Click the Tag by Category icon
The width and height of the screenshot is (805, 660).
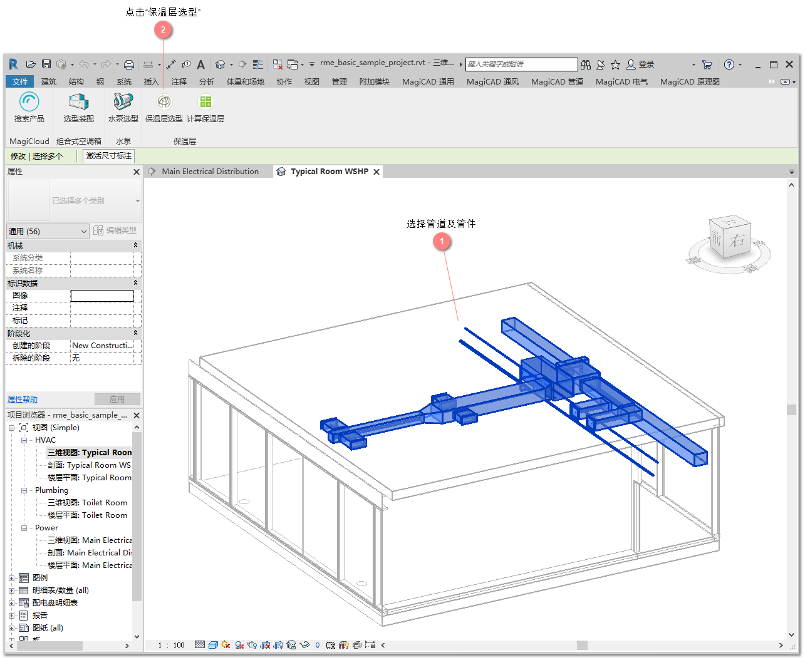pos(186,64)
